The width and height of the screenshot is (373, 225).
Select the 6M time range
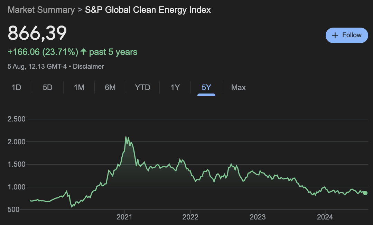pos(110,88)
